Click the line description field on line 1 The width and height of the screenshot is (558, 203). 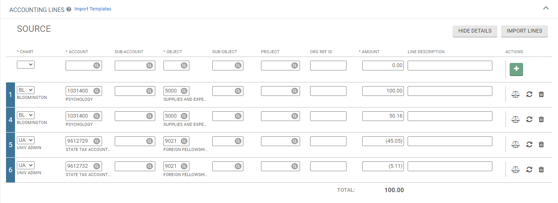(x=450, y=91)
